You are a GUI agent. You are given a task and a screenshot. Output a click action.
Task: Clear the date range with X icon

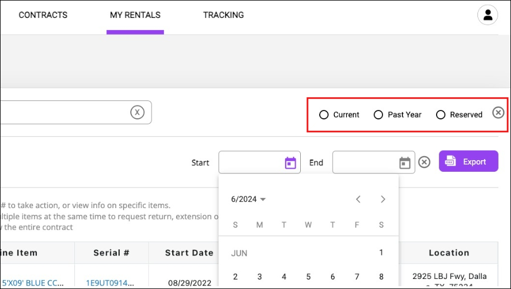click(x=424, y=162)
